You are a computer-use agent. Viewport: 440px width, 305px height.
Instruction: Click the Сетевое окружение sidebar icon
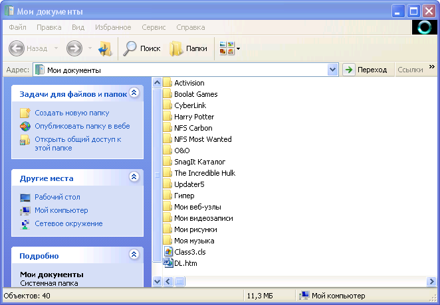click(25, 224)
